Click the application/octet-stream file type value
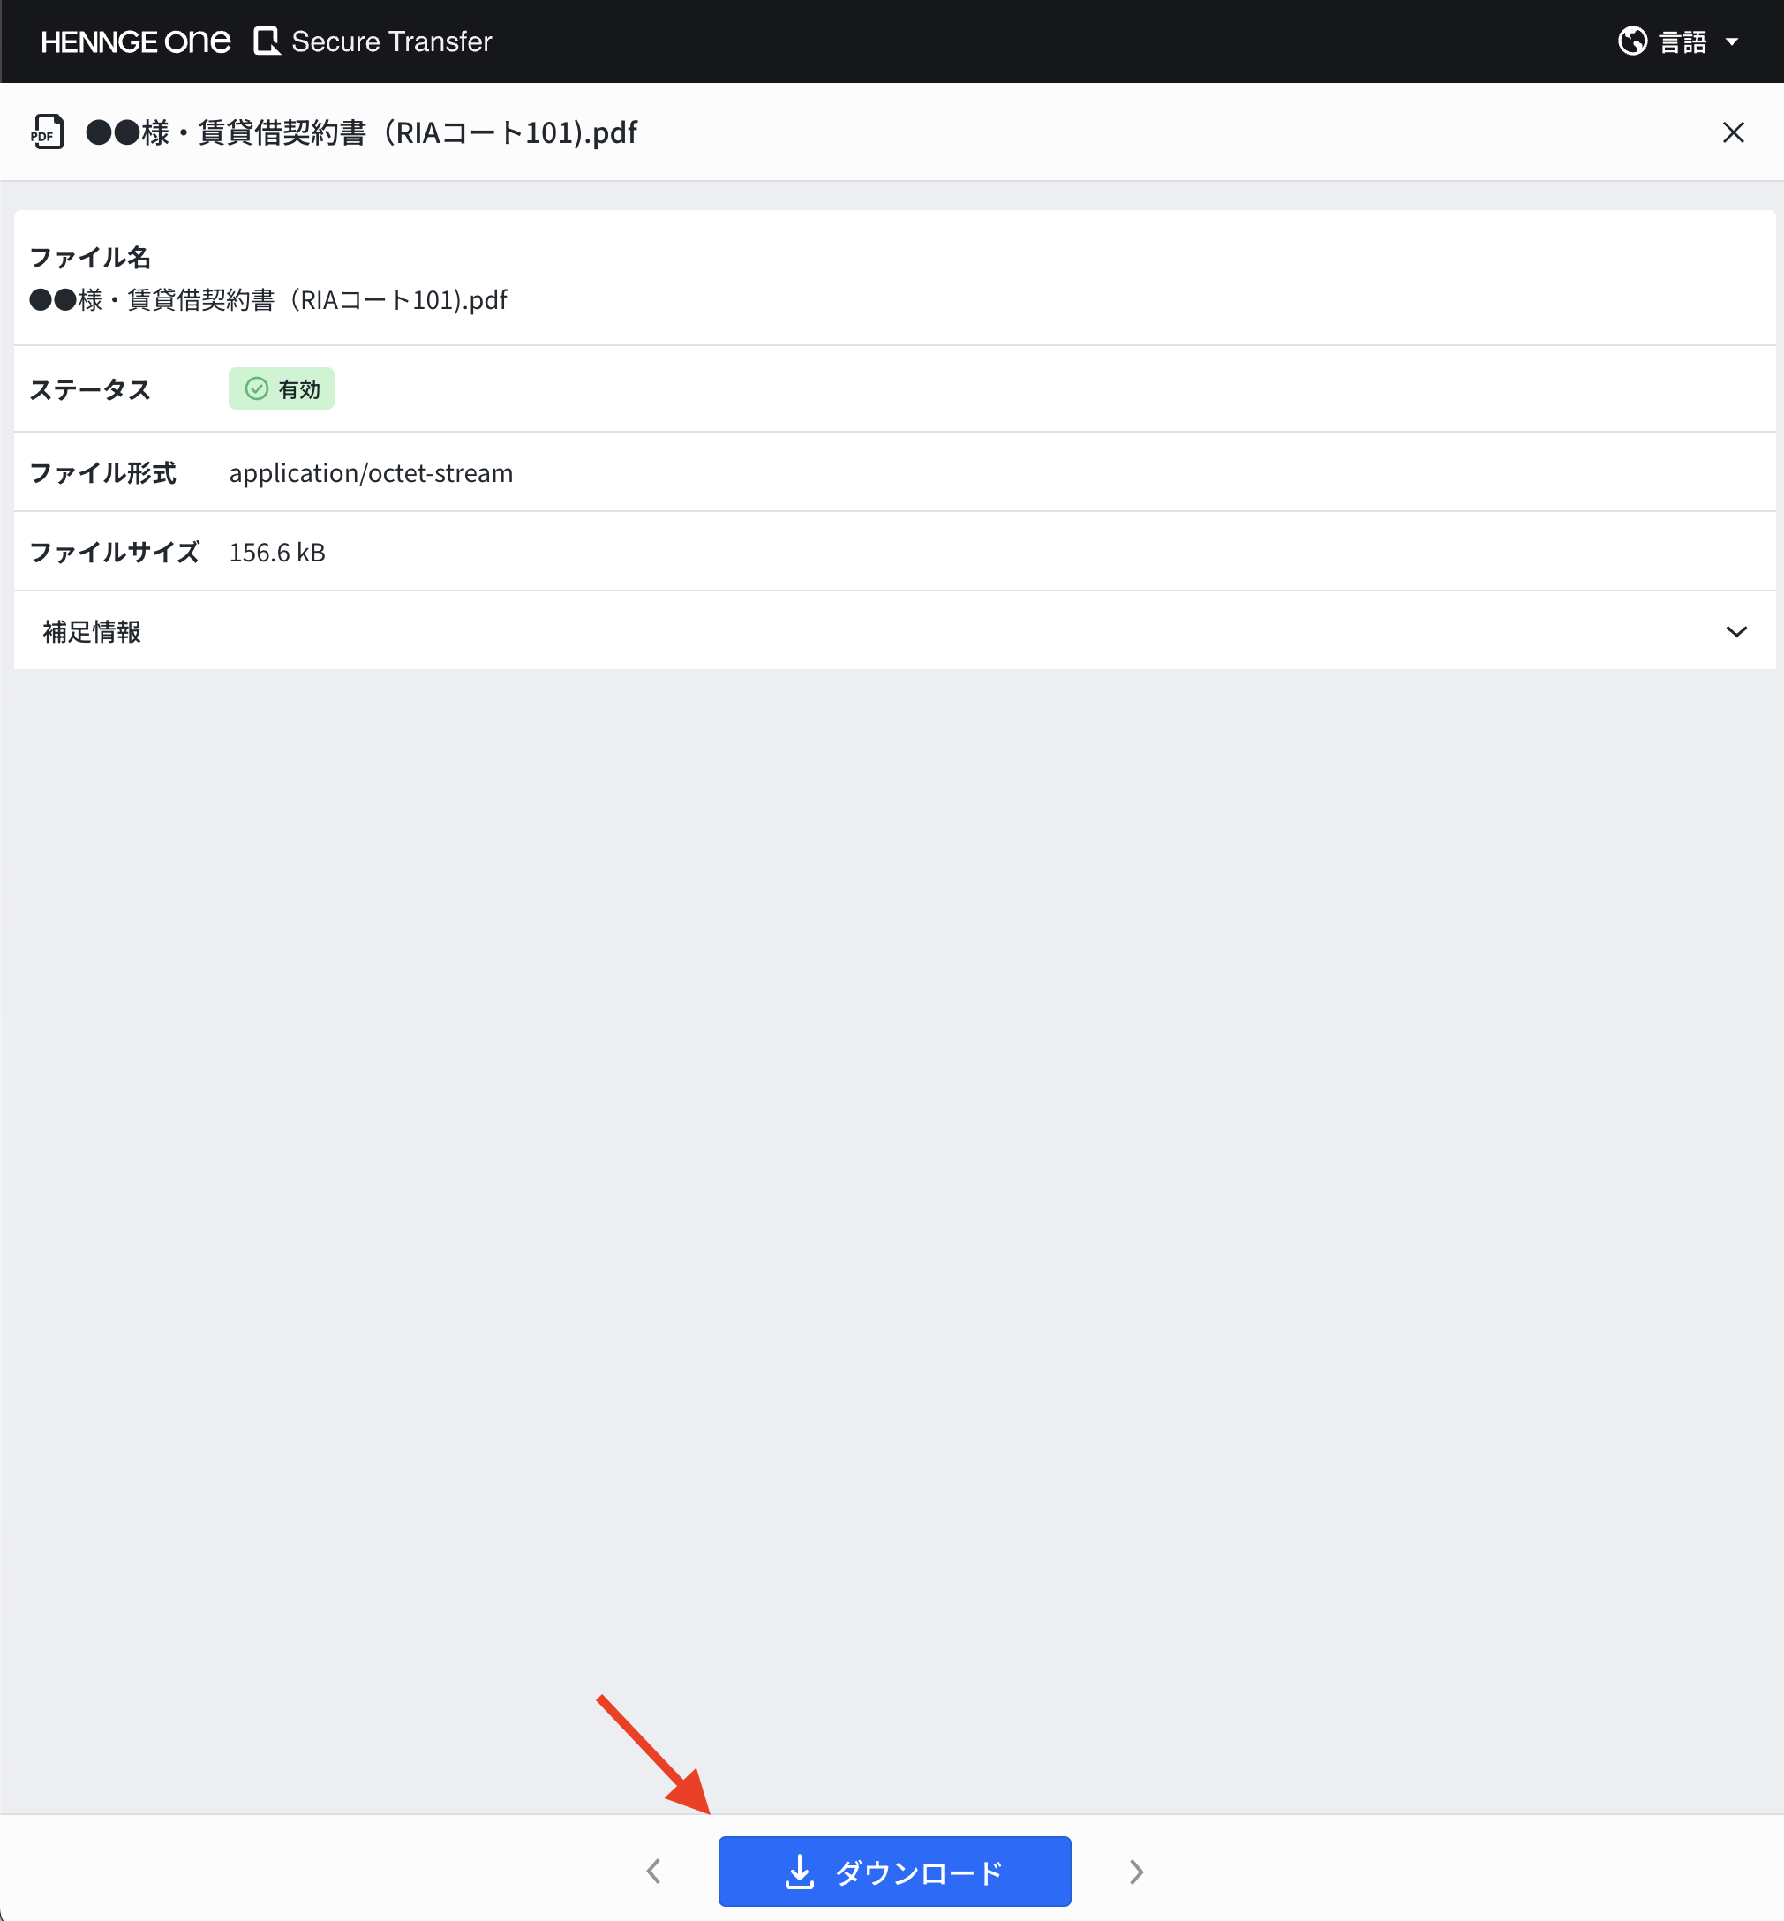 click(x=371, y=473)
